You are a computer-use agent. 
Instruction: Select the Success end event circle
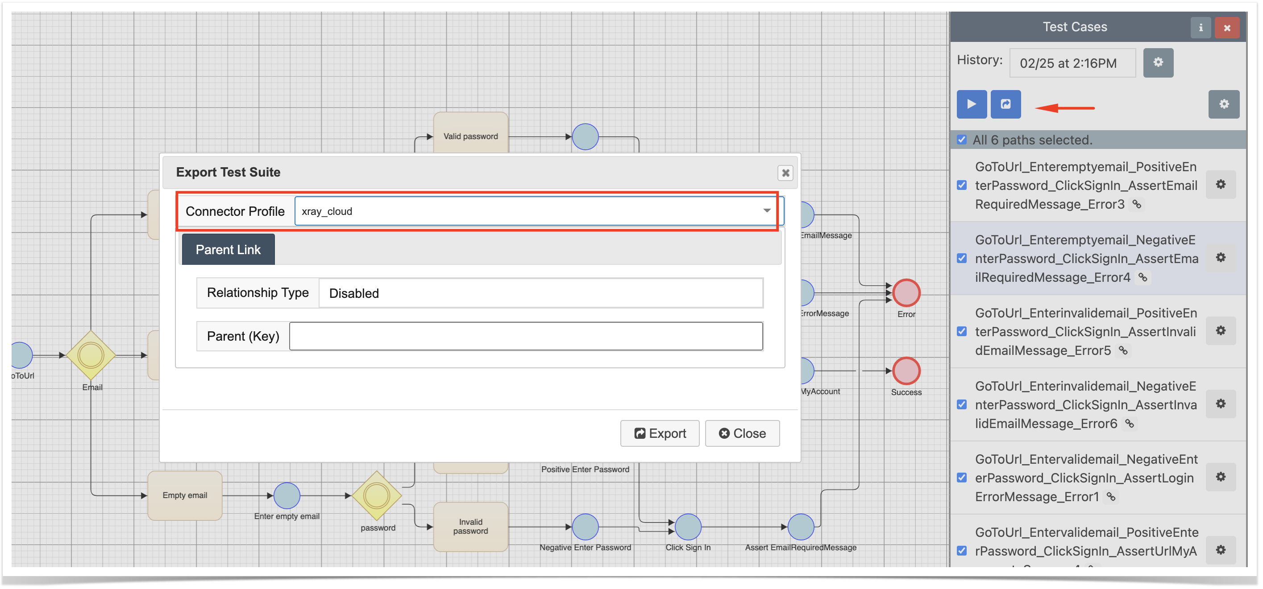(x=906, y=371)
